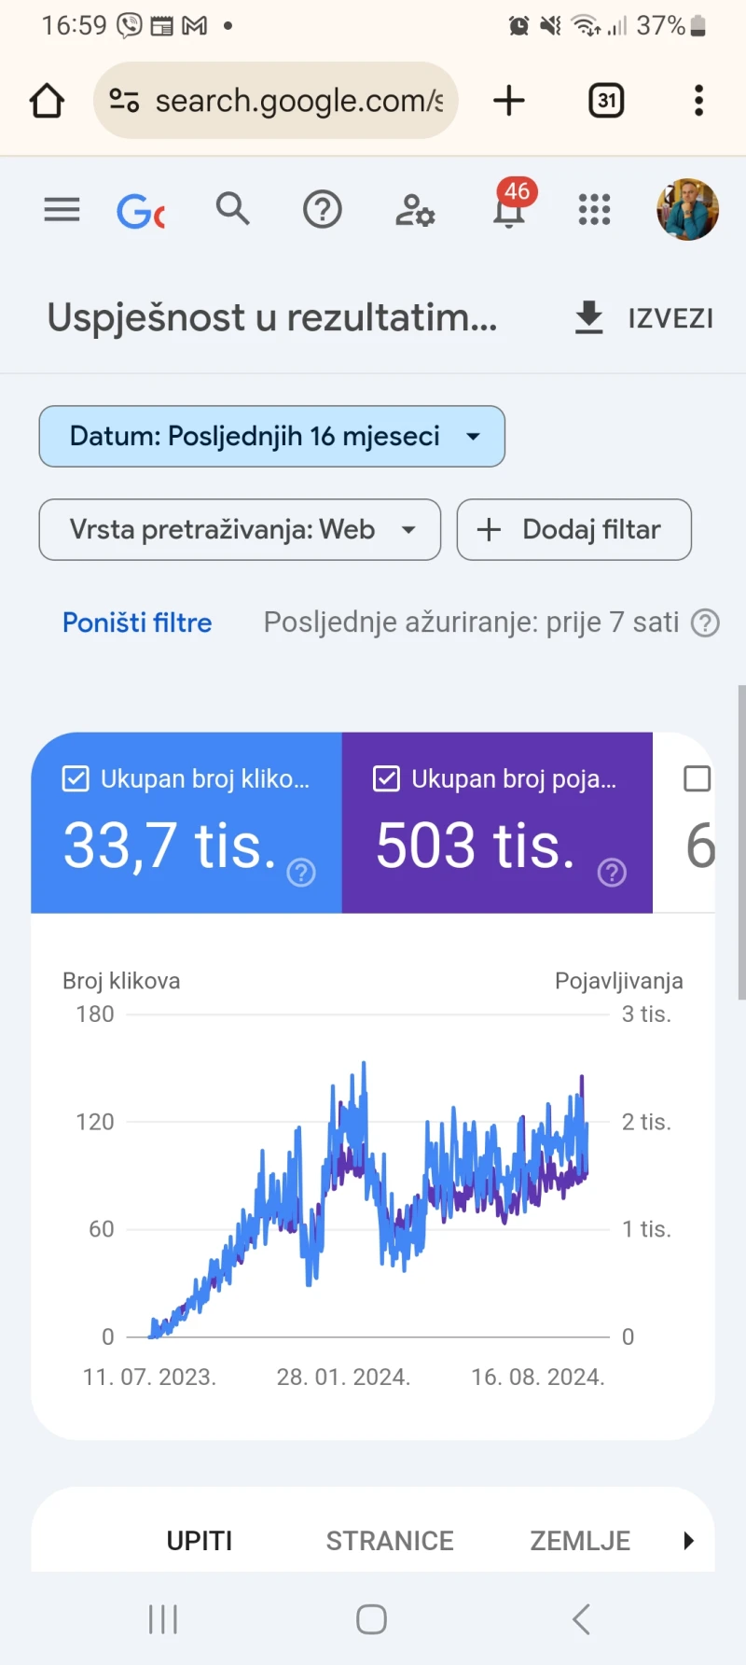Enable the third unchecked metric checkbox

697,778
